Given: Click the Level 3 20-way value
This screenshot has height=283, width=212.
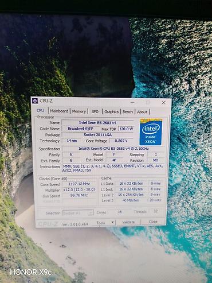Looking at the screenshot, I should [x=155, y=200].
